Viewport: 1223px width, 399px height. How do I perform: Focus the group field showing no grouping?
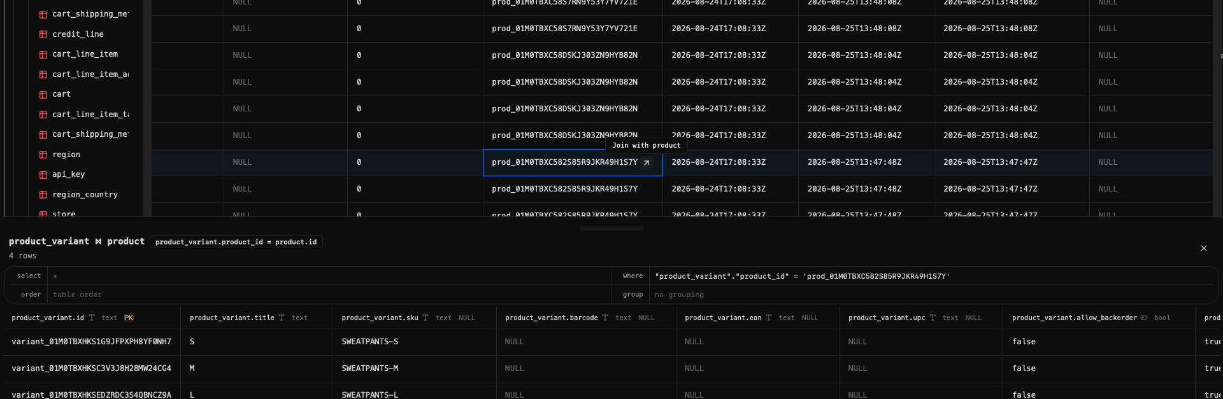click(x=933, y=295)
